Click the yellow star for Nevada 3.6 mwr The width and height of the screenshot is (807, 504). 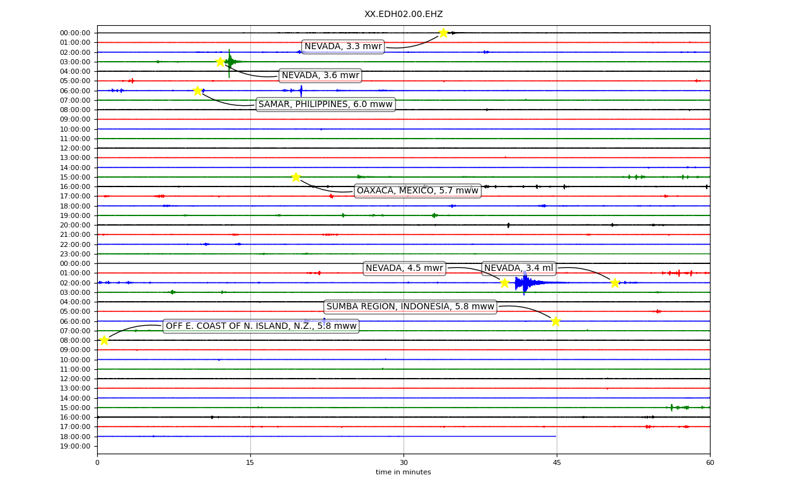[x=220, y=62]
